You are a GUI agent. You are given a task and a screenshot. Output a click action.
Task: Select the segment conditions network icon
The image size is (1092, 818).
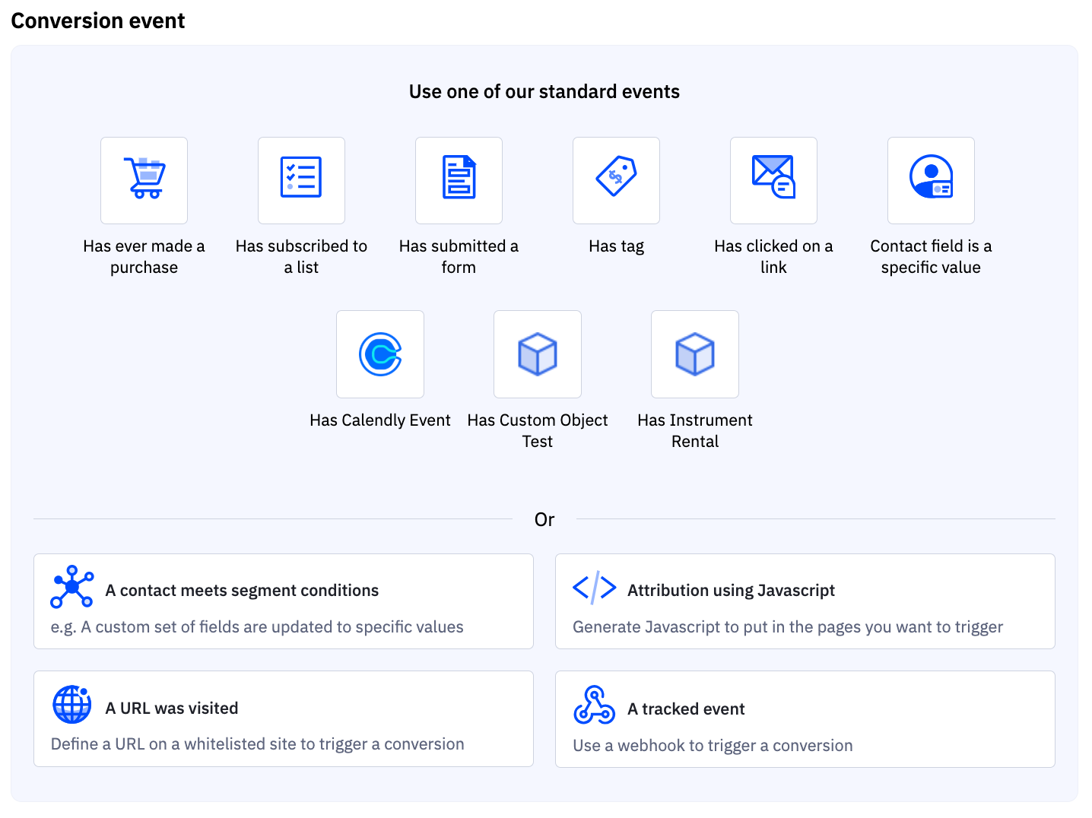point(72,587)
